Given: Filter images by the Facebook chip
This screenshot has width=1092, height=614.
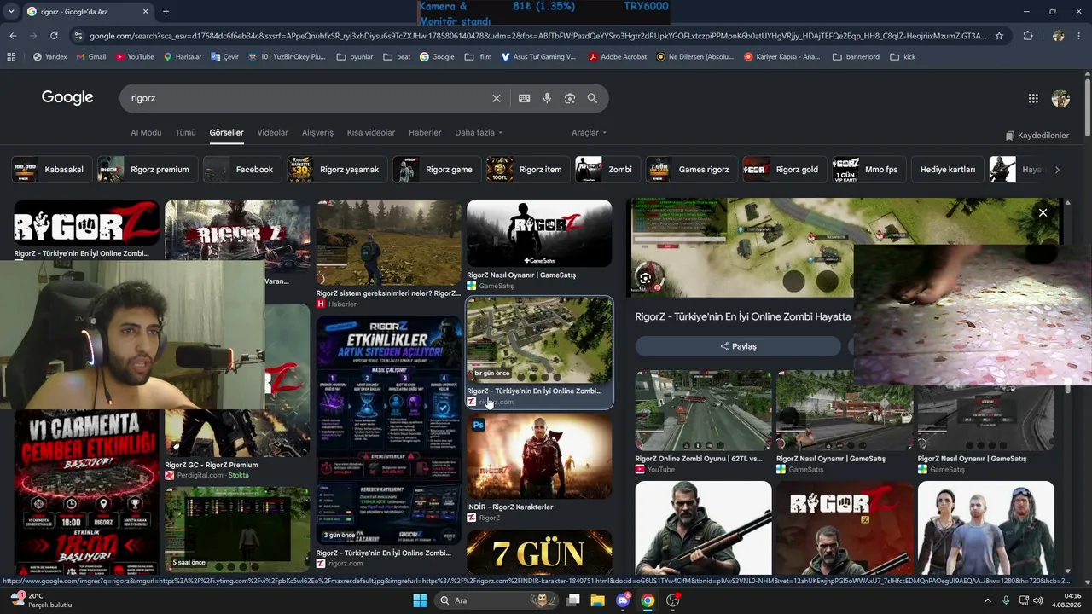Looking at the screenshot, I should [242, 170].
